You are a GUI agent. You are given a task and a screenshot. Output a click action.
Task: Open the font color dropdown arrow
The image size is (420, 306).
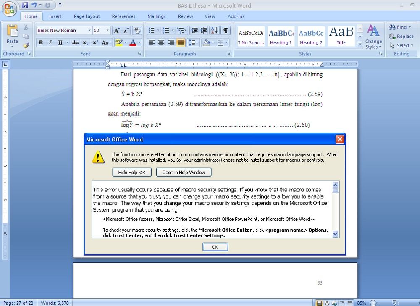pos(139,42)
